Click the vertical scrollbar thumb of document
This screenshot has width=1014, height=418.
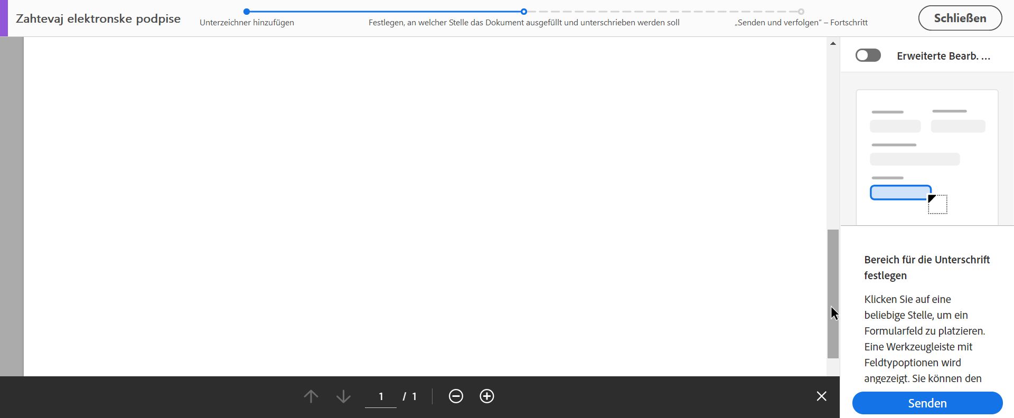click(833, 294)
